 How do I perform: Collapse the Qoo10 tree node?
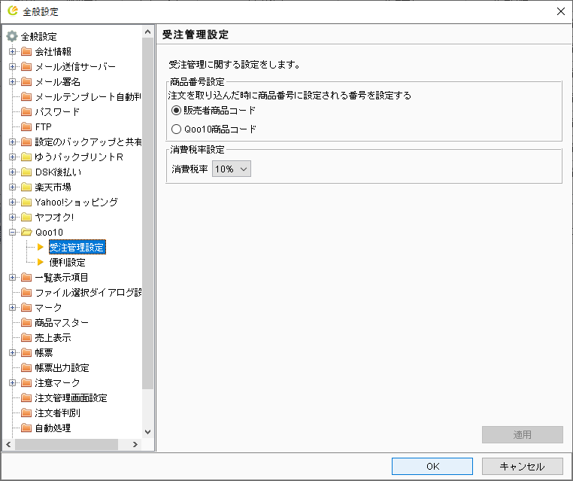point(13,232)
